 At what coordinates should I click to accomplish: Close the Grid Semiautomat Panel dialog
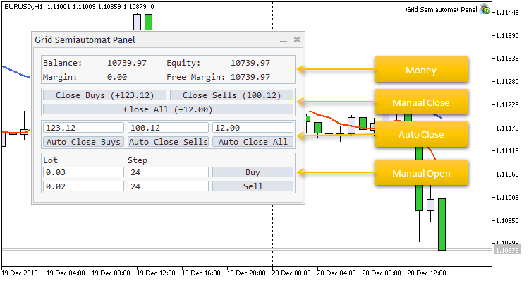(297, 40)
